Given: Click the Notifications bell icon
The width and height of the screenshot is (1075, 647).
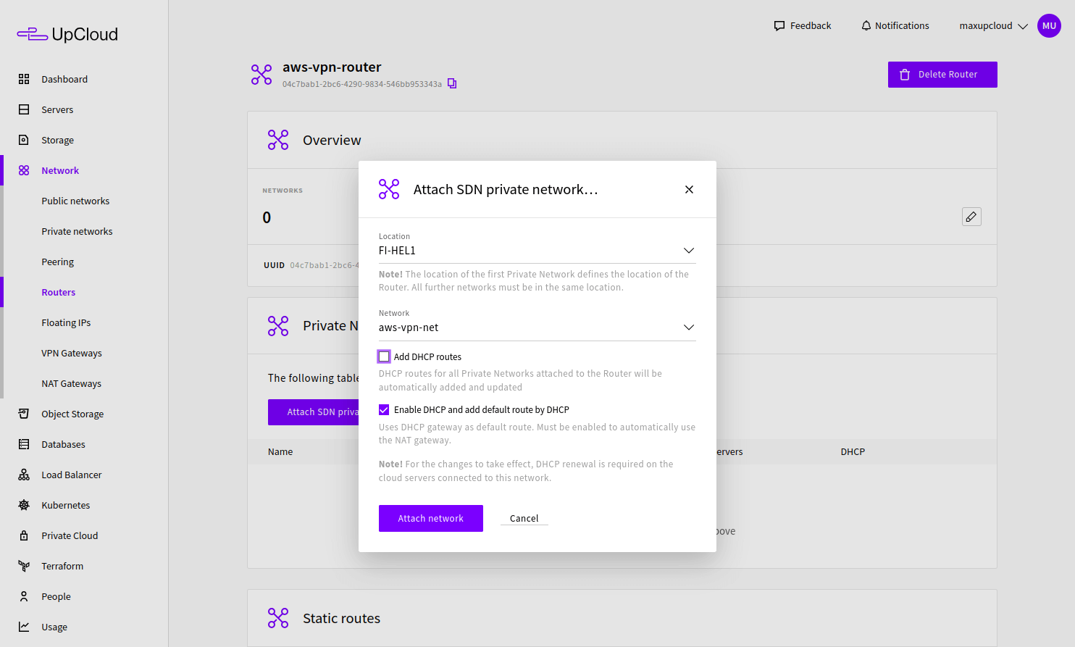Looking at the screenshot, I should 866,25.
